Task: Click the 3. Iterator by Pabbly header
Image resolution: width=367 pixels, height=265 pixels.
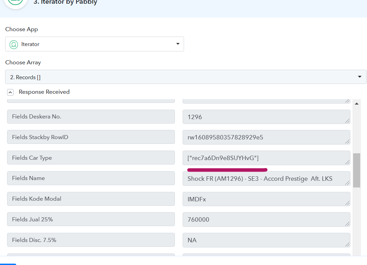Action: (x=65, y=3)
